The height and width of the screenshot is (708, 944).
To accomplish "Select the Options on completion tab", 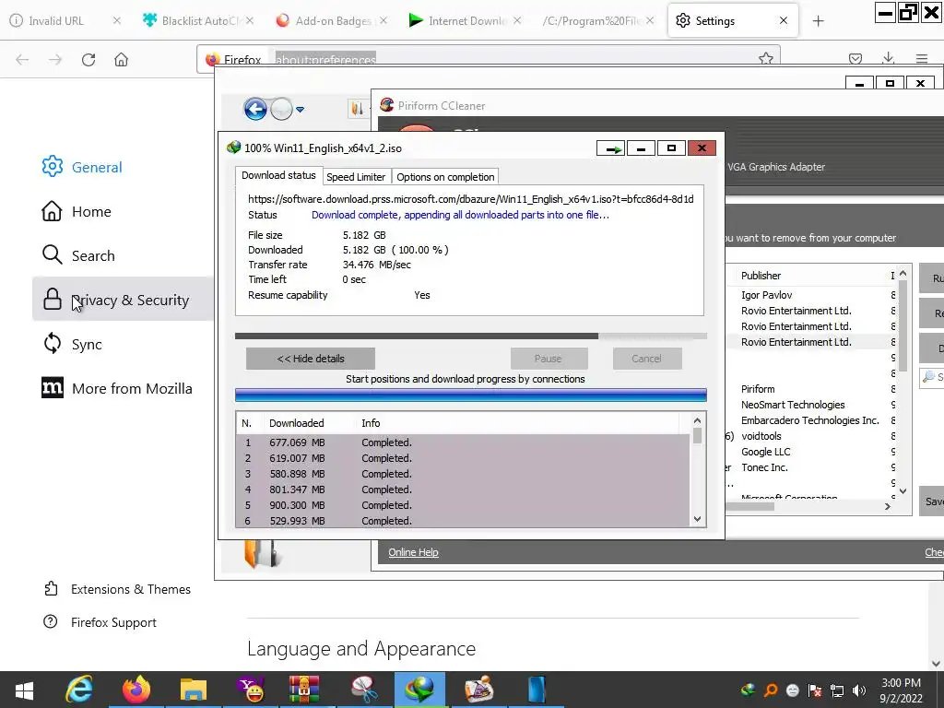I will tap(445, 177).
